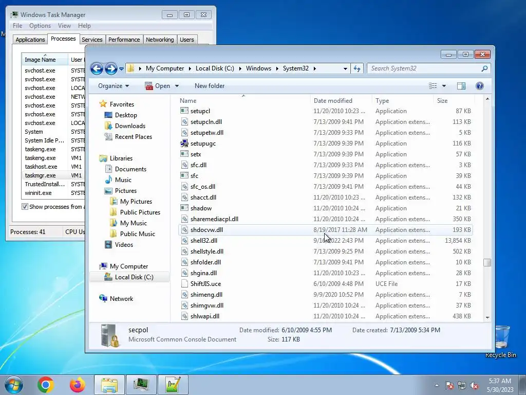
Task: Switch to the Networking tab
Action: coord(160,40)
